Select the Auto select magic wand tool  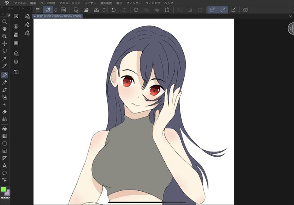4,58
